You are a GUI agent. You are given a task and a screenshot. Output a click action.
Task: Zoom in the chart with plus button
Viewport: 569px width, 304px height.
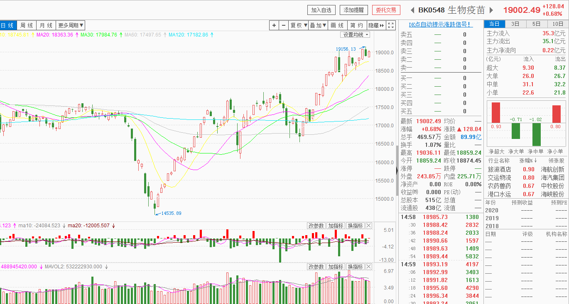pos(274,25)
